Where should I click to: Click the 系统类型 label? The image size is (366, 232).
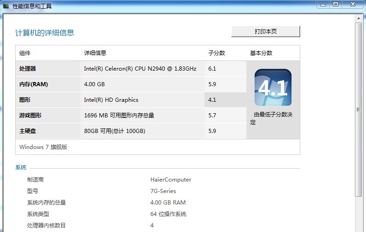click(x=38, y=214)
